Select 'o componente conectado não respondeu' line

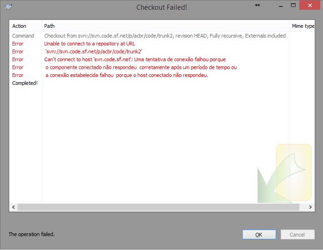141,67
